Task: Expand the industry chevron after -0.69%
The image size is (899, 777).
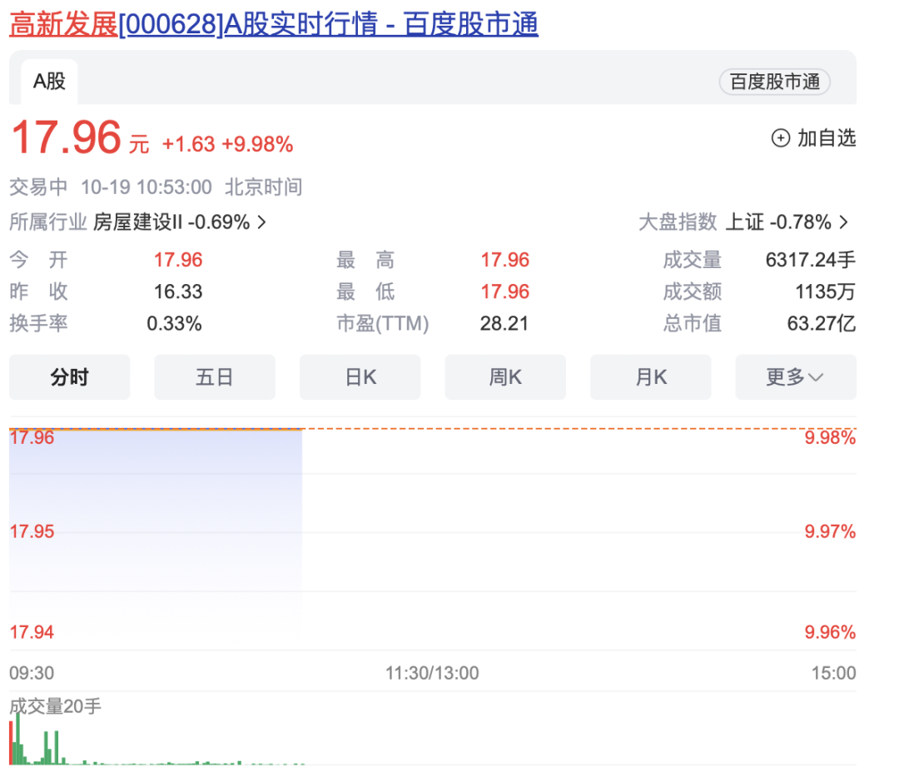Action: click(262, 222)
